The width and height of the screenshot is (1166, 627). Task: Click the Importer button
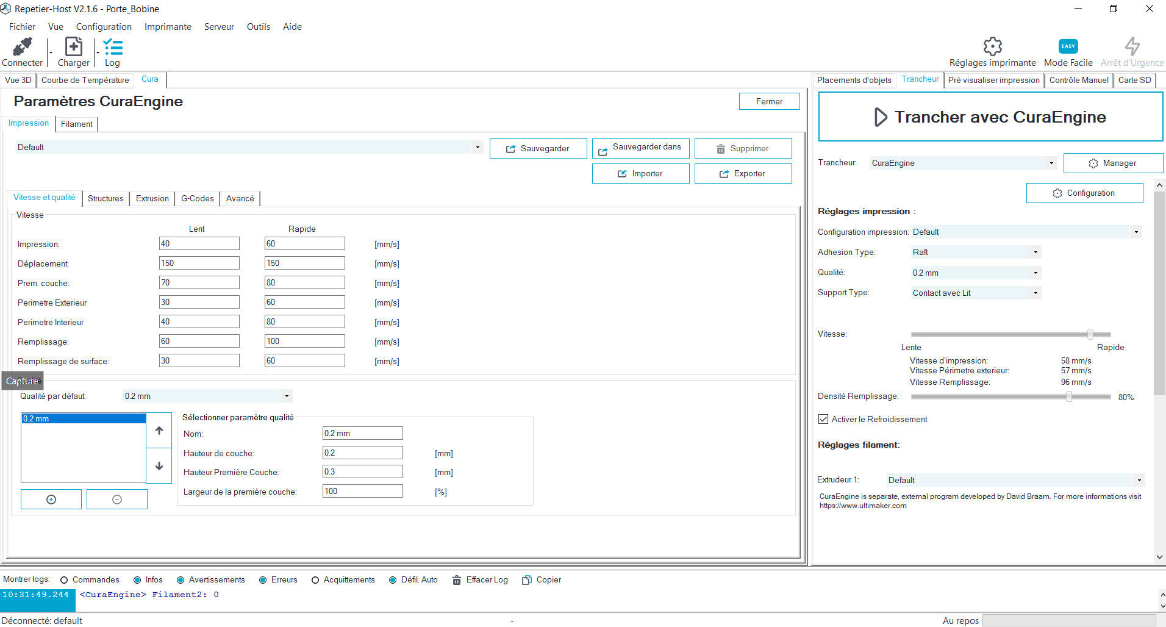coord(641,173)
